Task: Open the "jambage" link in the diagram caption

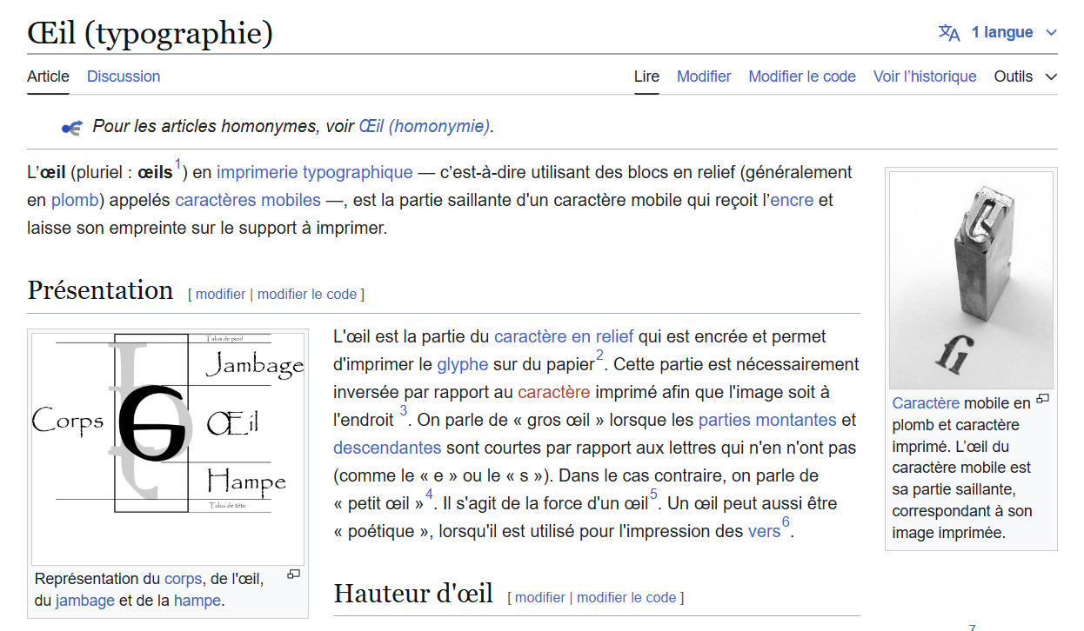Action: 85,601
